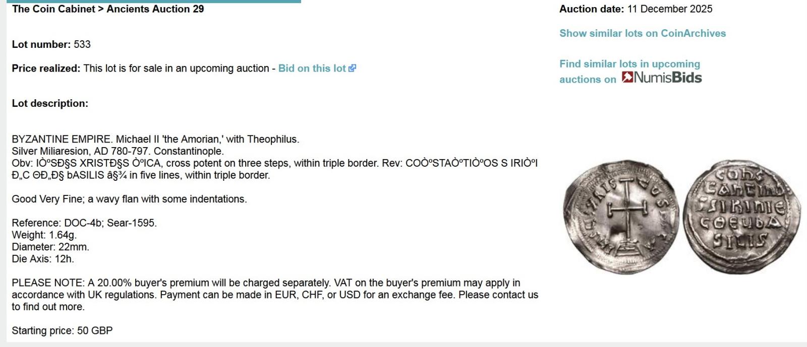Click Ancients Auction 29 in the breadcrumb
Viewport: 807px width, 347px height.
click(155, 9)
